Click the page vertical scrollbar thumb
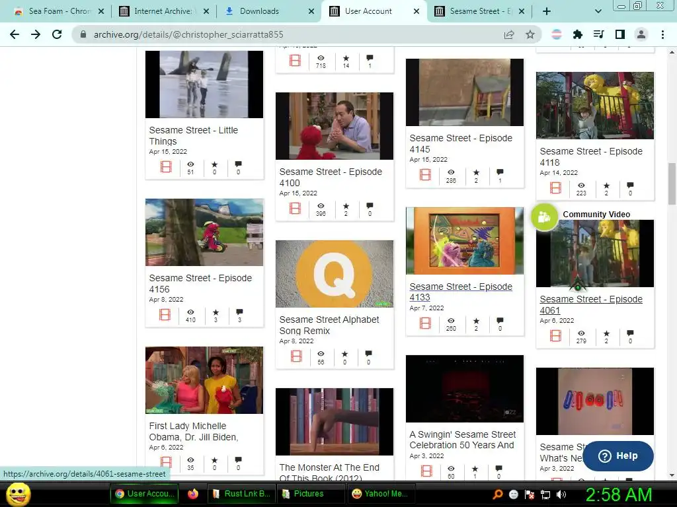Viewport: 677px width, 507px height. pyautogui.click(x=672, y=184)
